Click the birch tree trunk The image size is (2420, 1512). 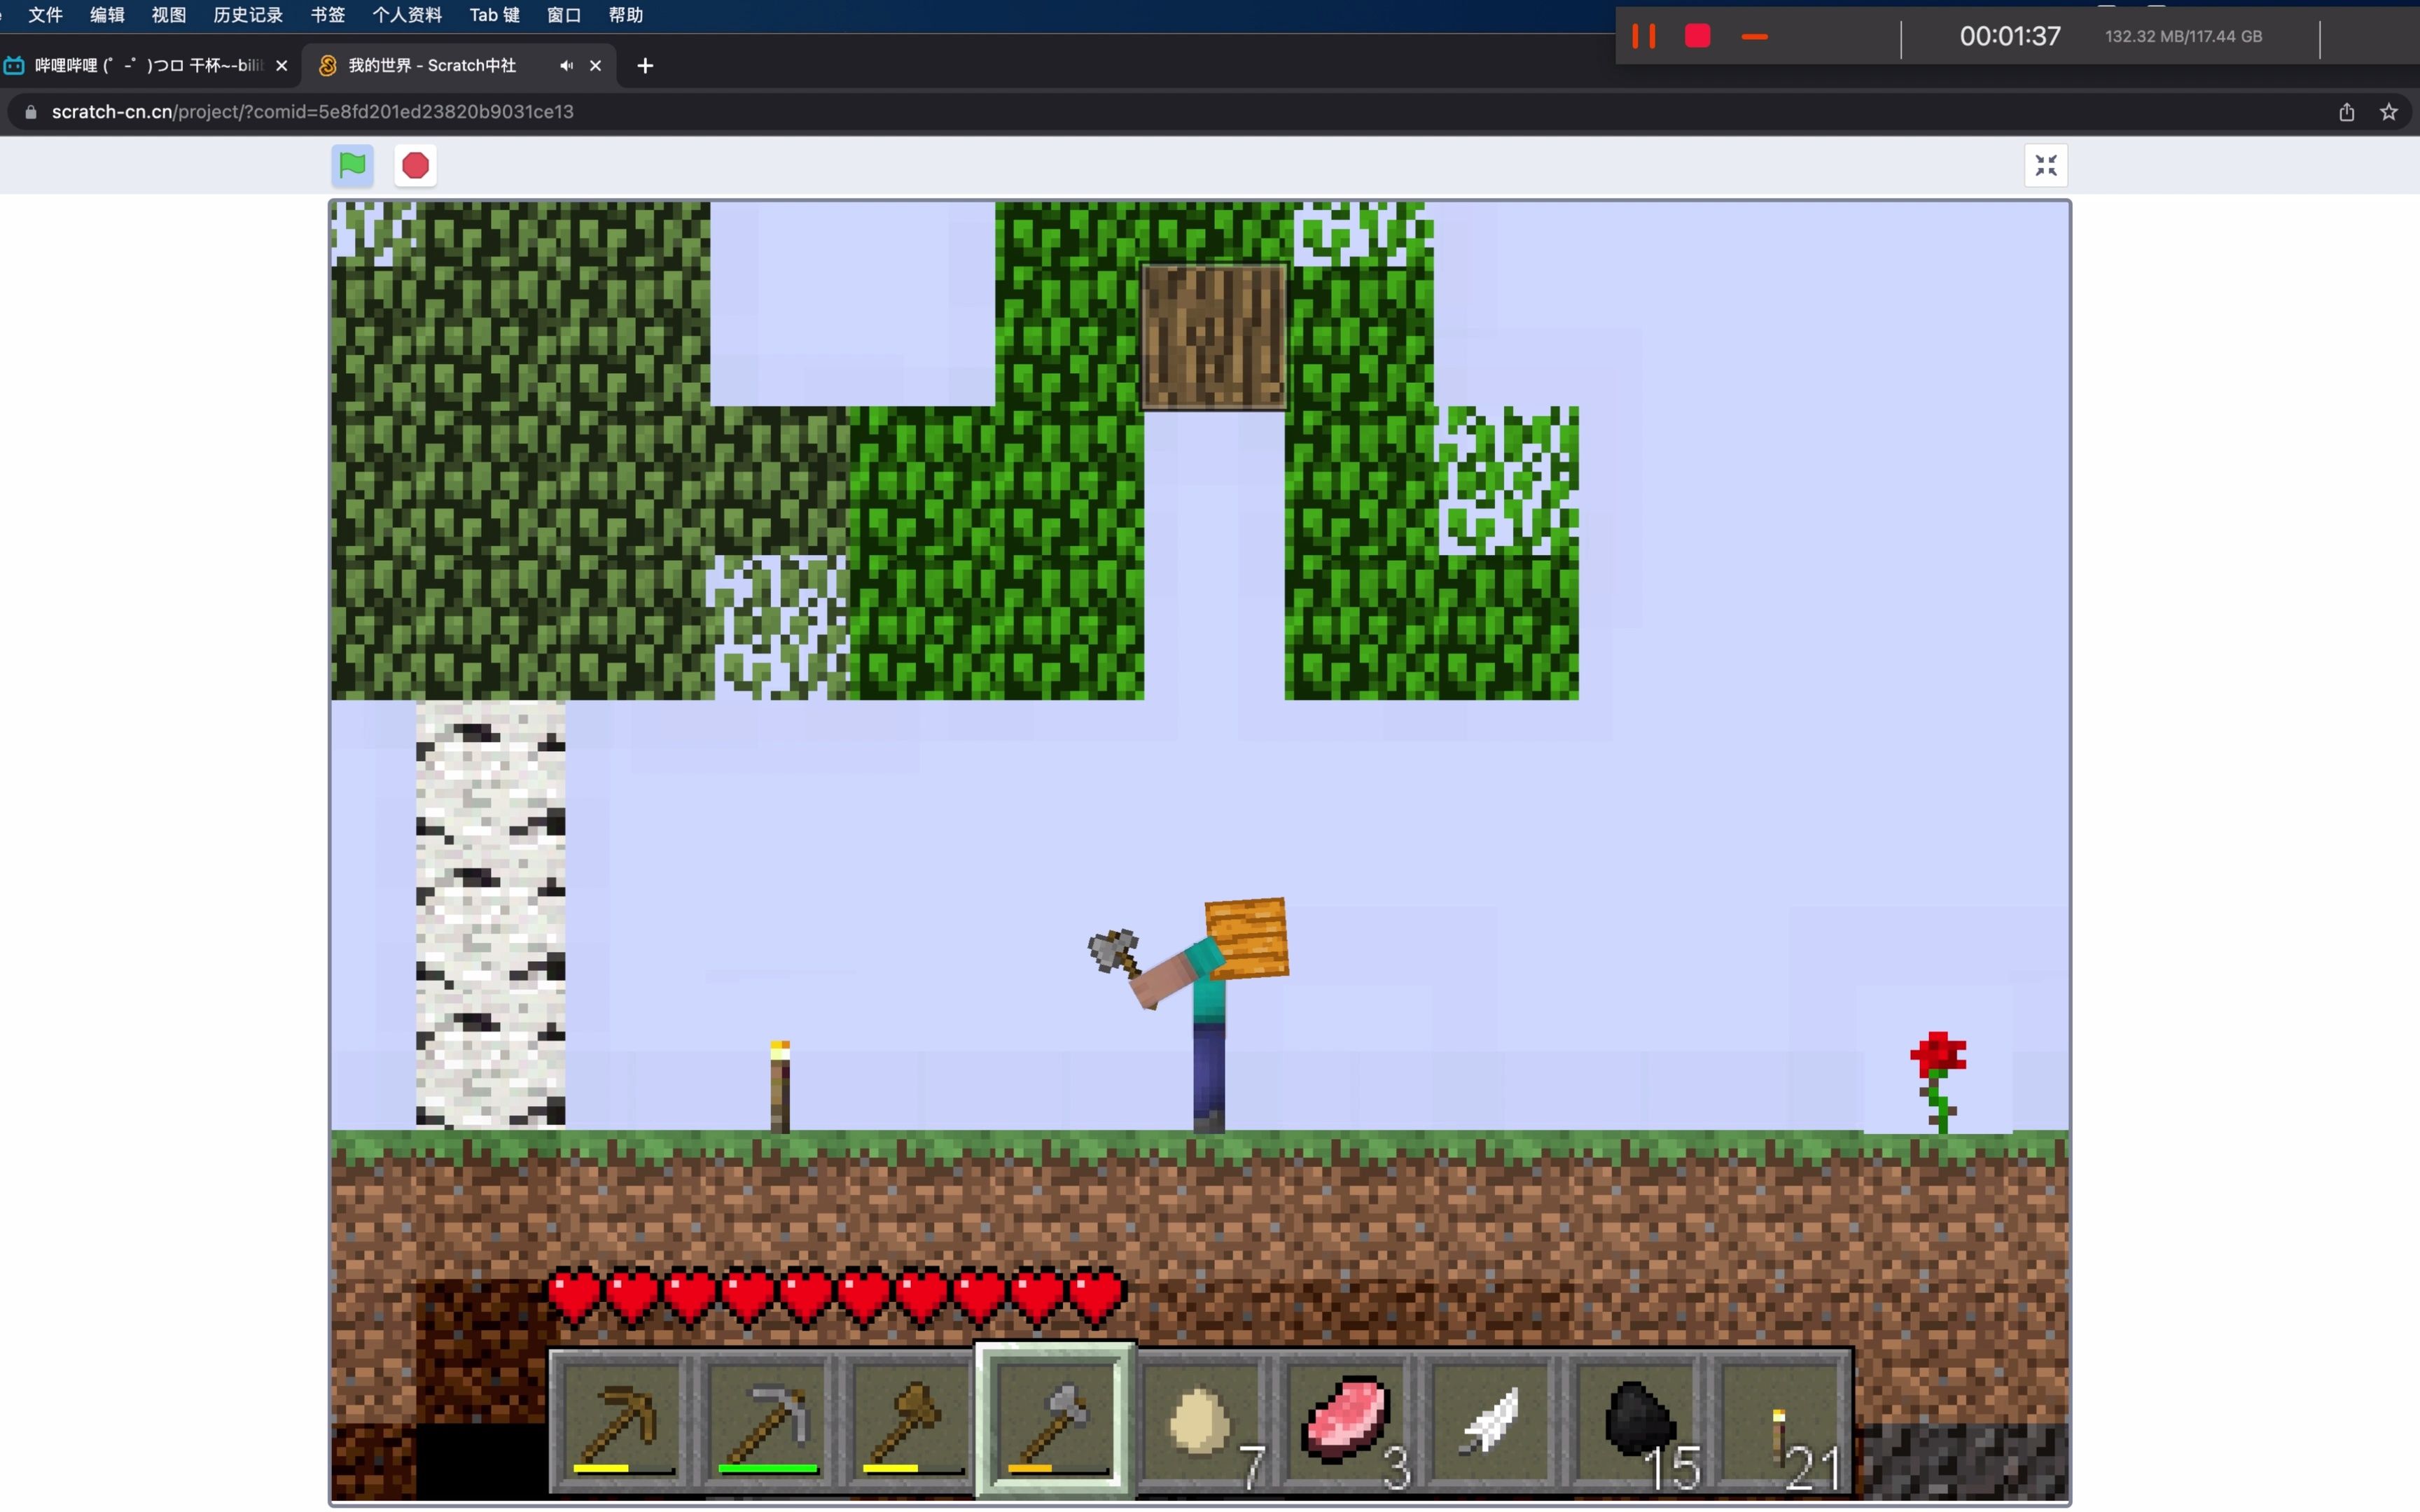490,915
